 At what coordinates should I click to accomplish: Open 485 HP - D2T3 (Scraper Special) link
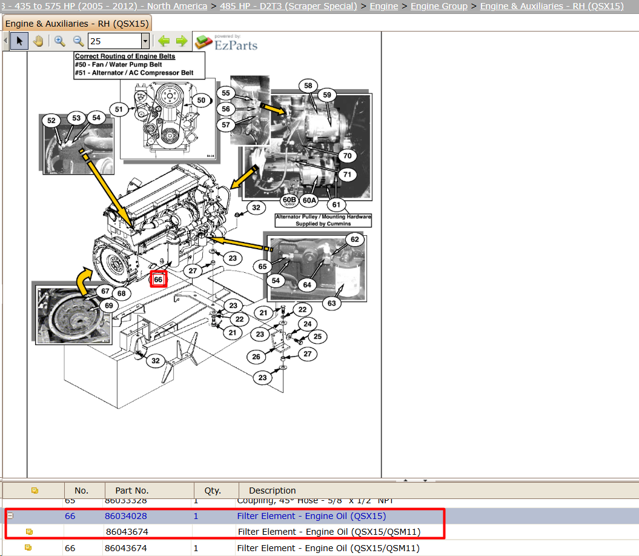point(288,6)
